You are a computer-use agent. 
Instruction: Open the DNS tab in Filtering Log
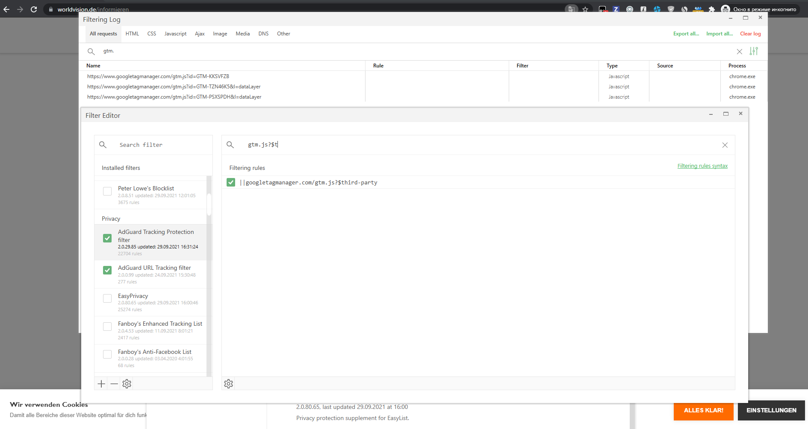point(263,34)
